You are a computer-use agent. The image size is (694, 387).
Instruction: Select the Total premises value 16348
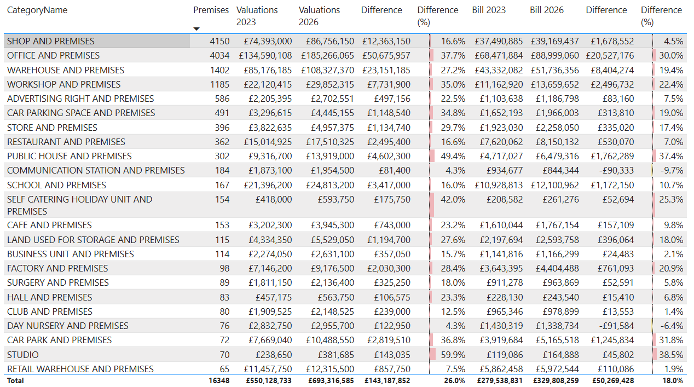coord(219,380)
